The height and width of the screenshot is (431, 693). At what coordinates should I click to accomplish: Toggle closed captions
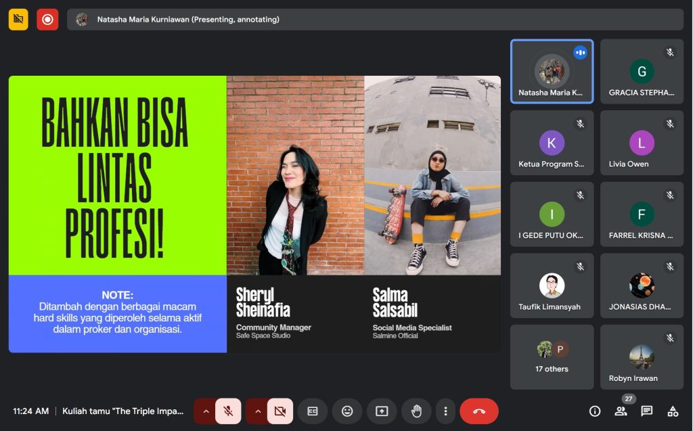[x=313, y=411]
